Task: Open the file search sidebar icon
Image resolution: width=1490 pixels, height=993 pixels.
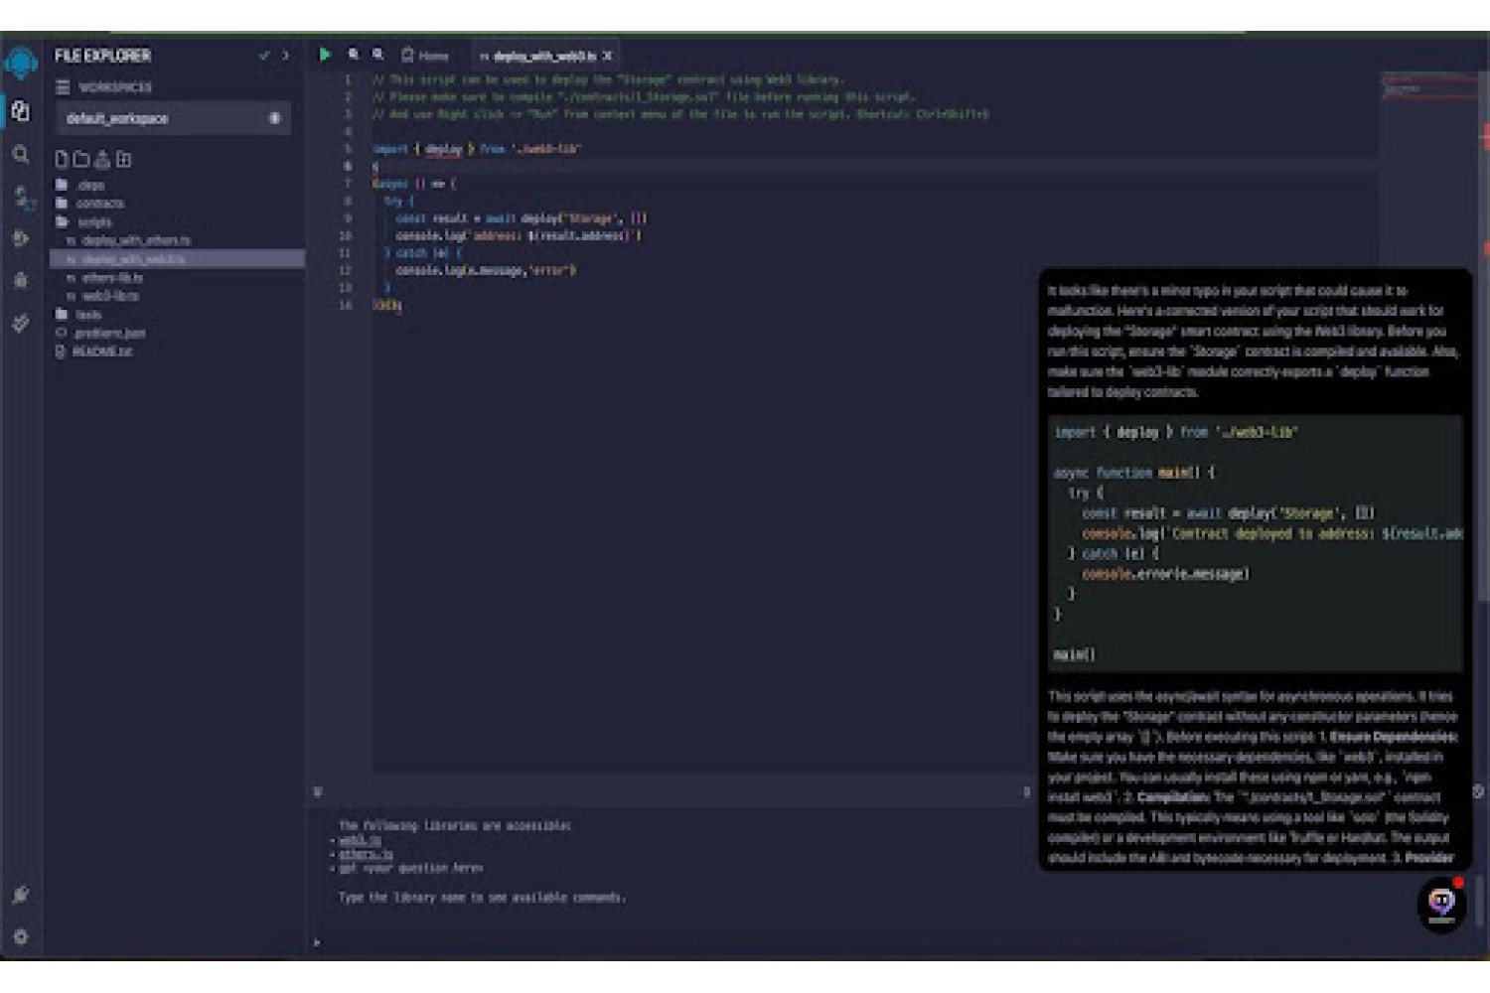Action: tap(20, 154)
